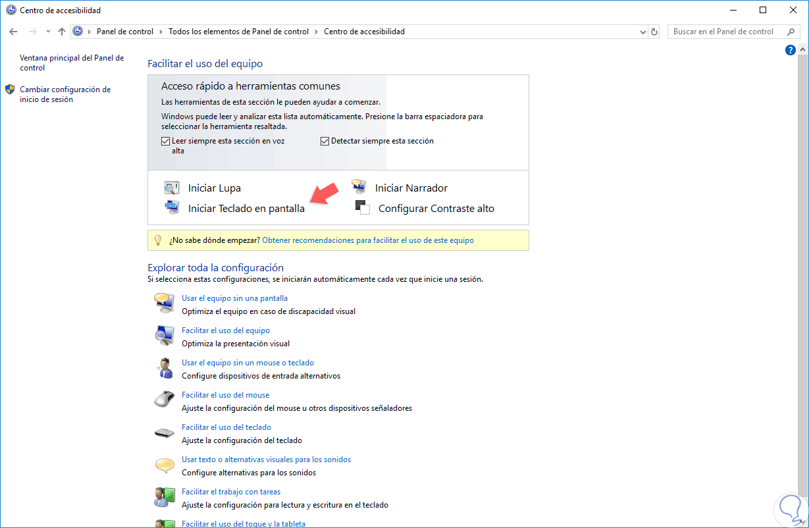Start Iniciar Lupa
Image resolution: width=809 pixels, height=528 pixels.
[x=215, y=188]
